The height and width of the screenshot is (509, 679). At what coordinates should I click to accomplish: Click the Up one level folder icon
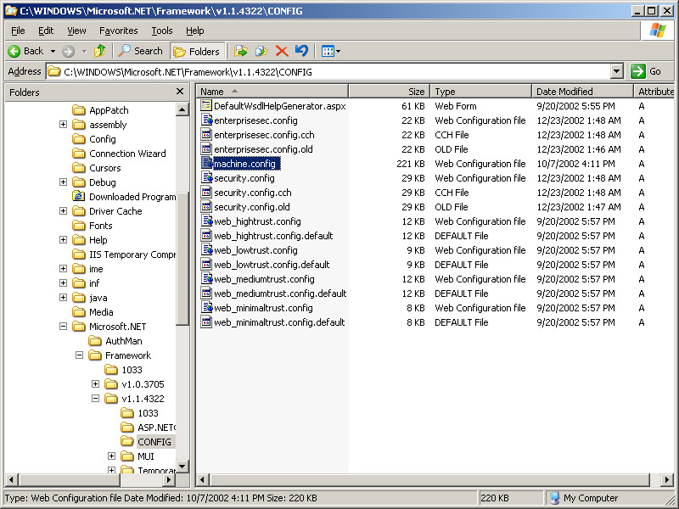click(100, 51)
